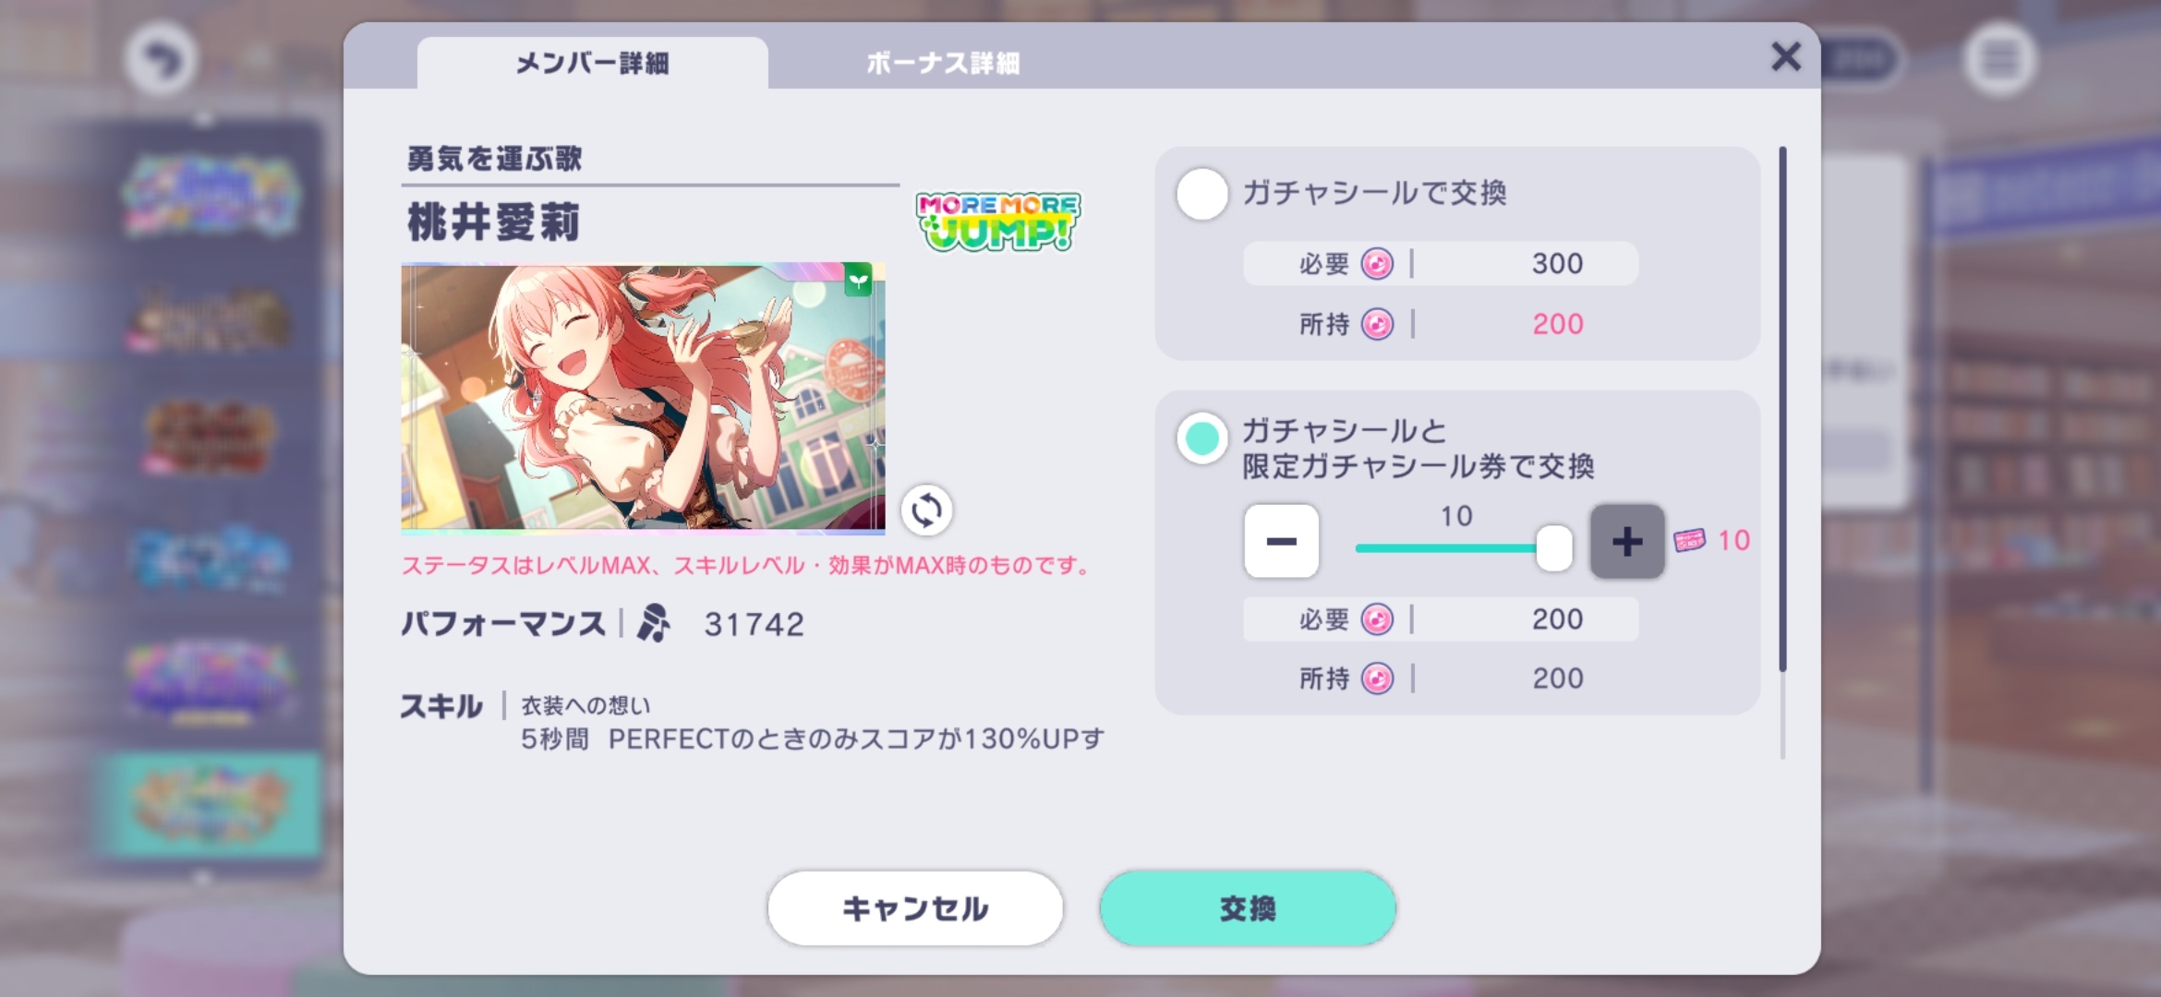
Task: Click the sprout badge on the card corner
Action: (859, 280)
